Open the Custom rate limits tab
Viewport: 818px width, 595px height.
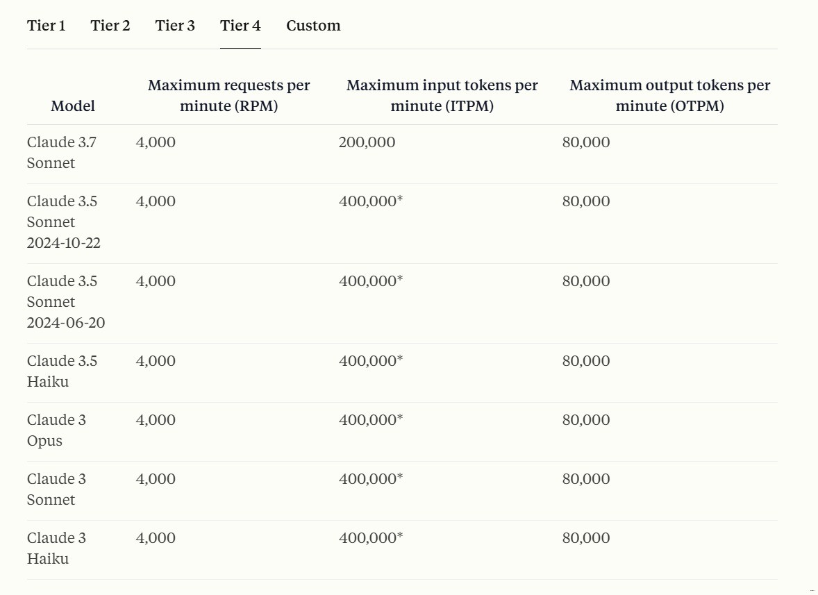click(313, 26)
